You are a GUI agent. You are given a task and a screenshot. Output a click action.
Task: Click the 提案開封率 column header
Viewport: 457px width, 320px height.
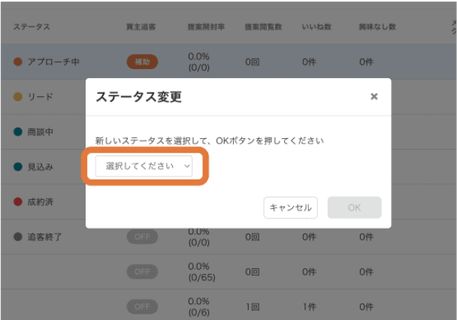206,27
